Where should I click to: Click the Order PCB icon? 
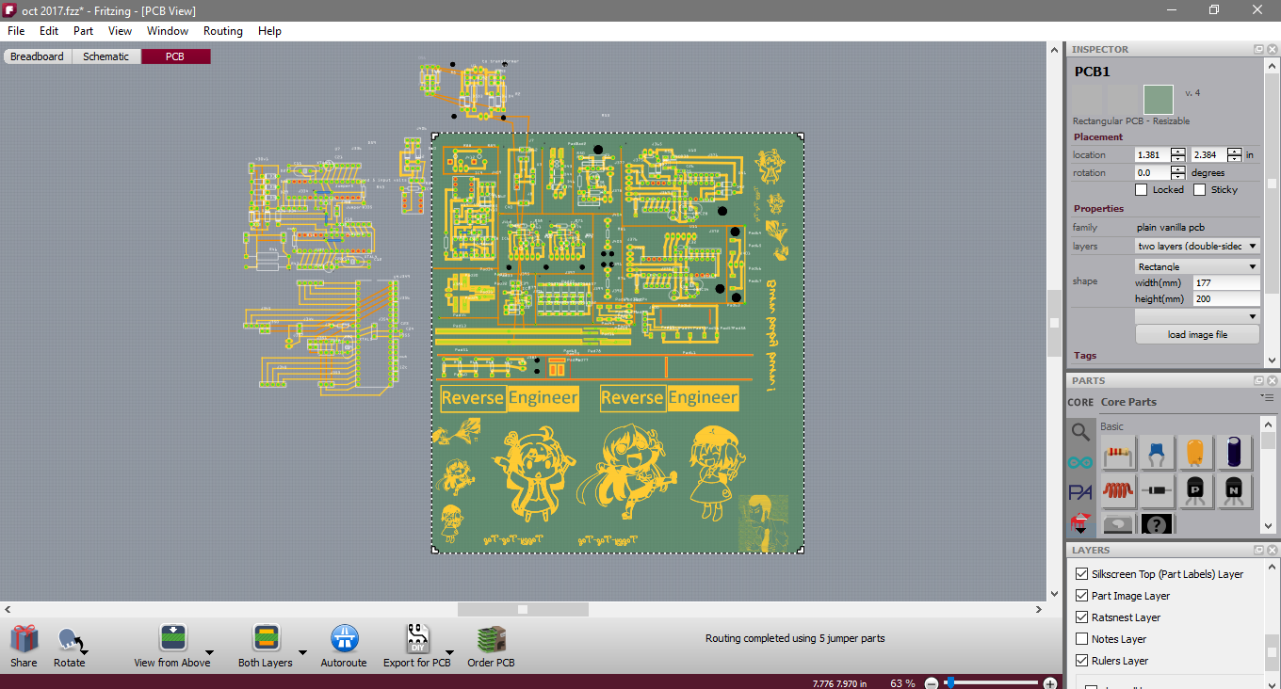click(x=491, y=639)
